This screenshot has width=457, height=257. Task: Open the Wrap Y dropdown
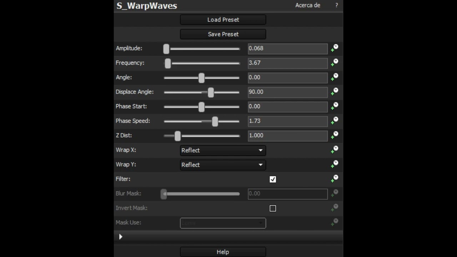(223, 165)
